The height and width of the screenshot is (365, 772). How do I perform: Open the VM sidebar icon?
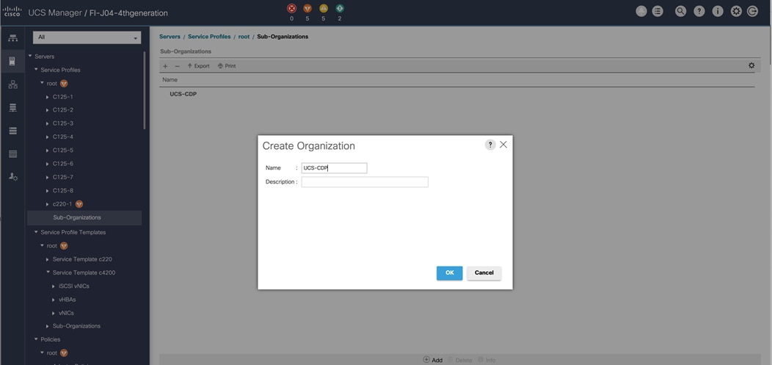click(x=13, y=131)
